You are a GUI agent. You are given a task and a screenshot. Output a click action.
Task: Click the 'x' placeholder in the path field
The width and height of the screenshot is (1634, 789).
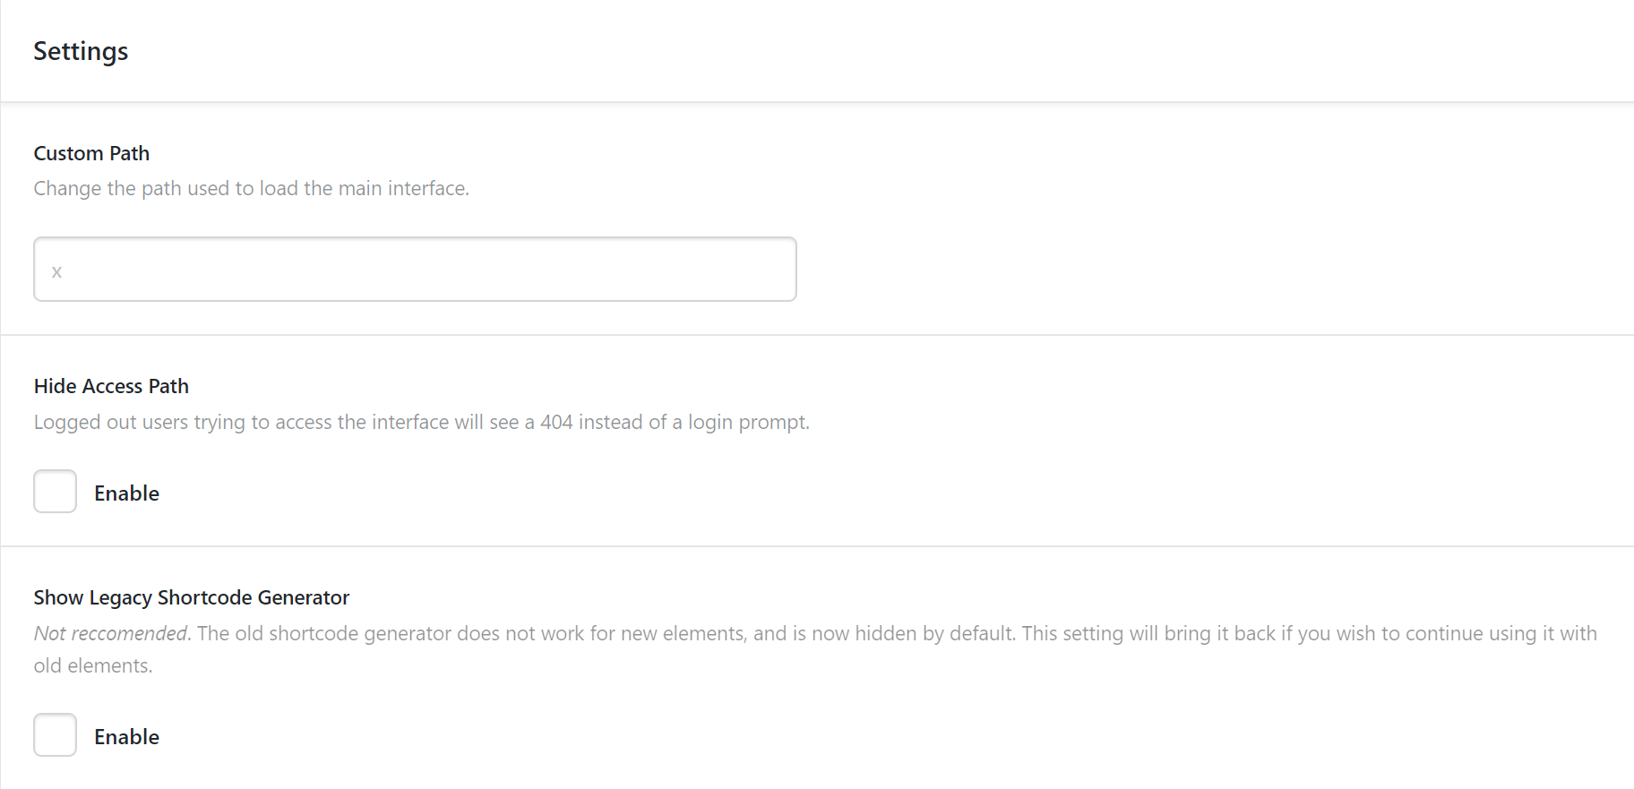point(56,271)
